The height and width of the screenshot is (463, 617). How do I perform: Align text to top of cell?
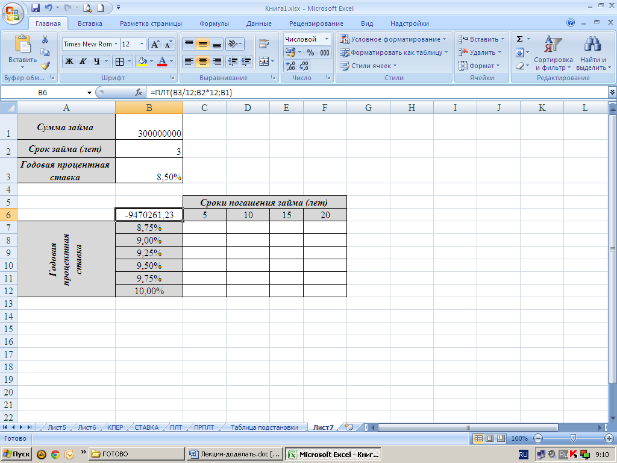[x=189, y=44]
